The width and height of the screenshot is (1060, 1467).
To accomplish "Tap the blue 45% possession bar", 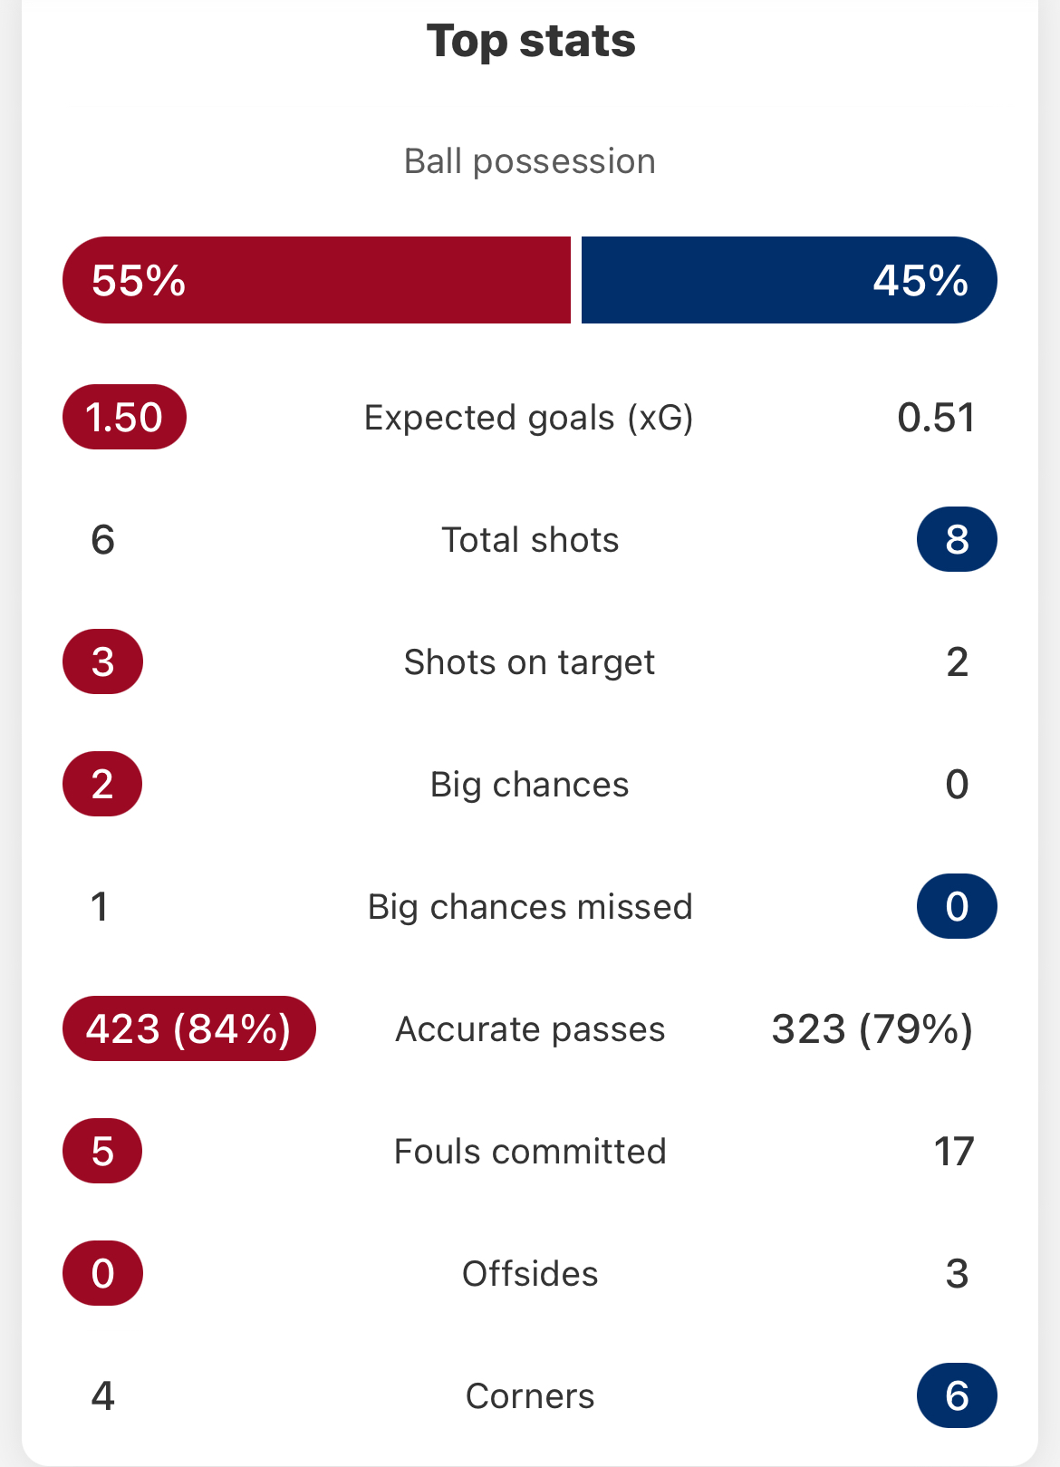I will (789, 280).
